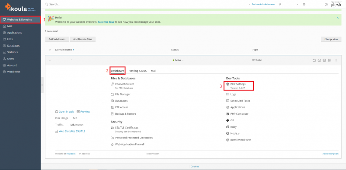Click the folder icon in domain row
346x170 pixels.
(x=314, y=60)
